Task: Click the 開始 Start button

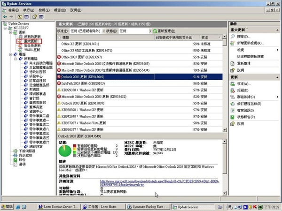Action: tap(7, 207)
